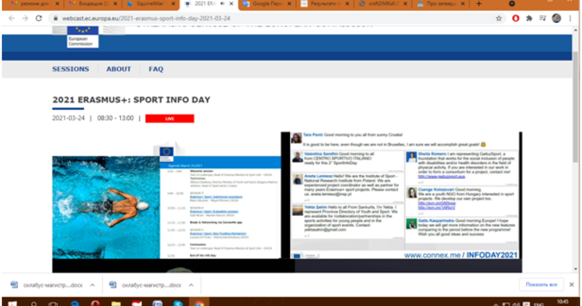Open the red Opera icon in the taskbar
Image resolution: width=582 pixels, height=306 pixels.
coord(95,303)
